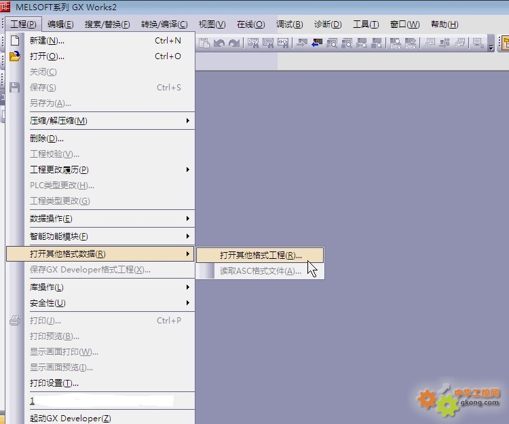
Task: Click the Redo arrow icon
Action: tap(234, 43)
